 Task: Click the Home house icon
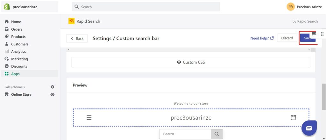point(7,22)
